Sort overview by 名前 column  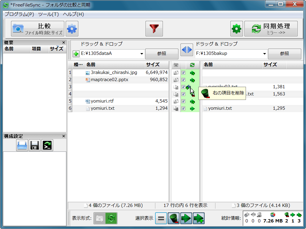coord(17,49)
